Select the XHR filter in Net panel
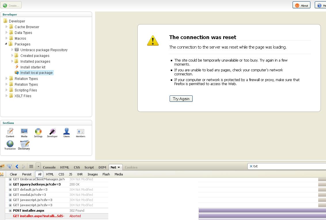The image size is (326, 220). pos(80,174)
